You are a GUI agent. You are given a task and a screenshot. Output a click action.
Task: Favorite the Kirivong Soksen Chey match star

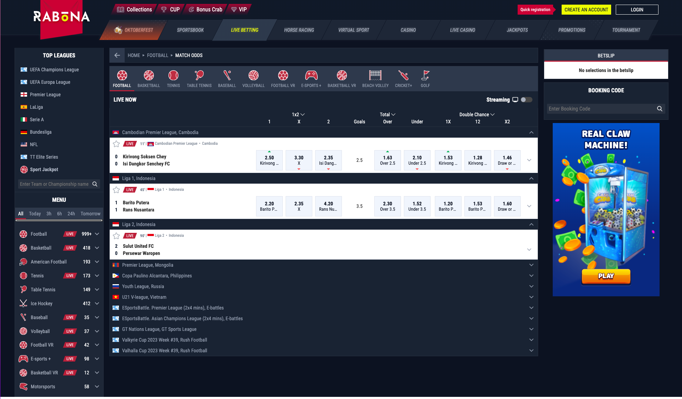pyautogui.click(x=116, y=144)
